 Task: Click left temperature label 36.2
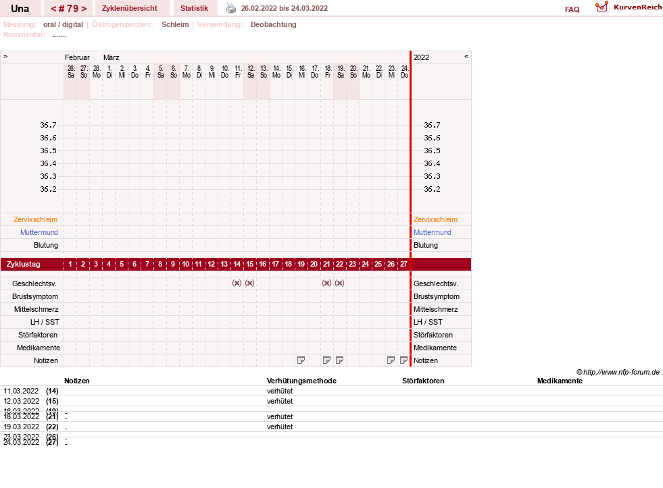(48, 189)
